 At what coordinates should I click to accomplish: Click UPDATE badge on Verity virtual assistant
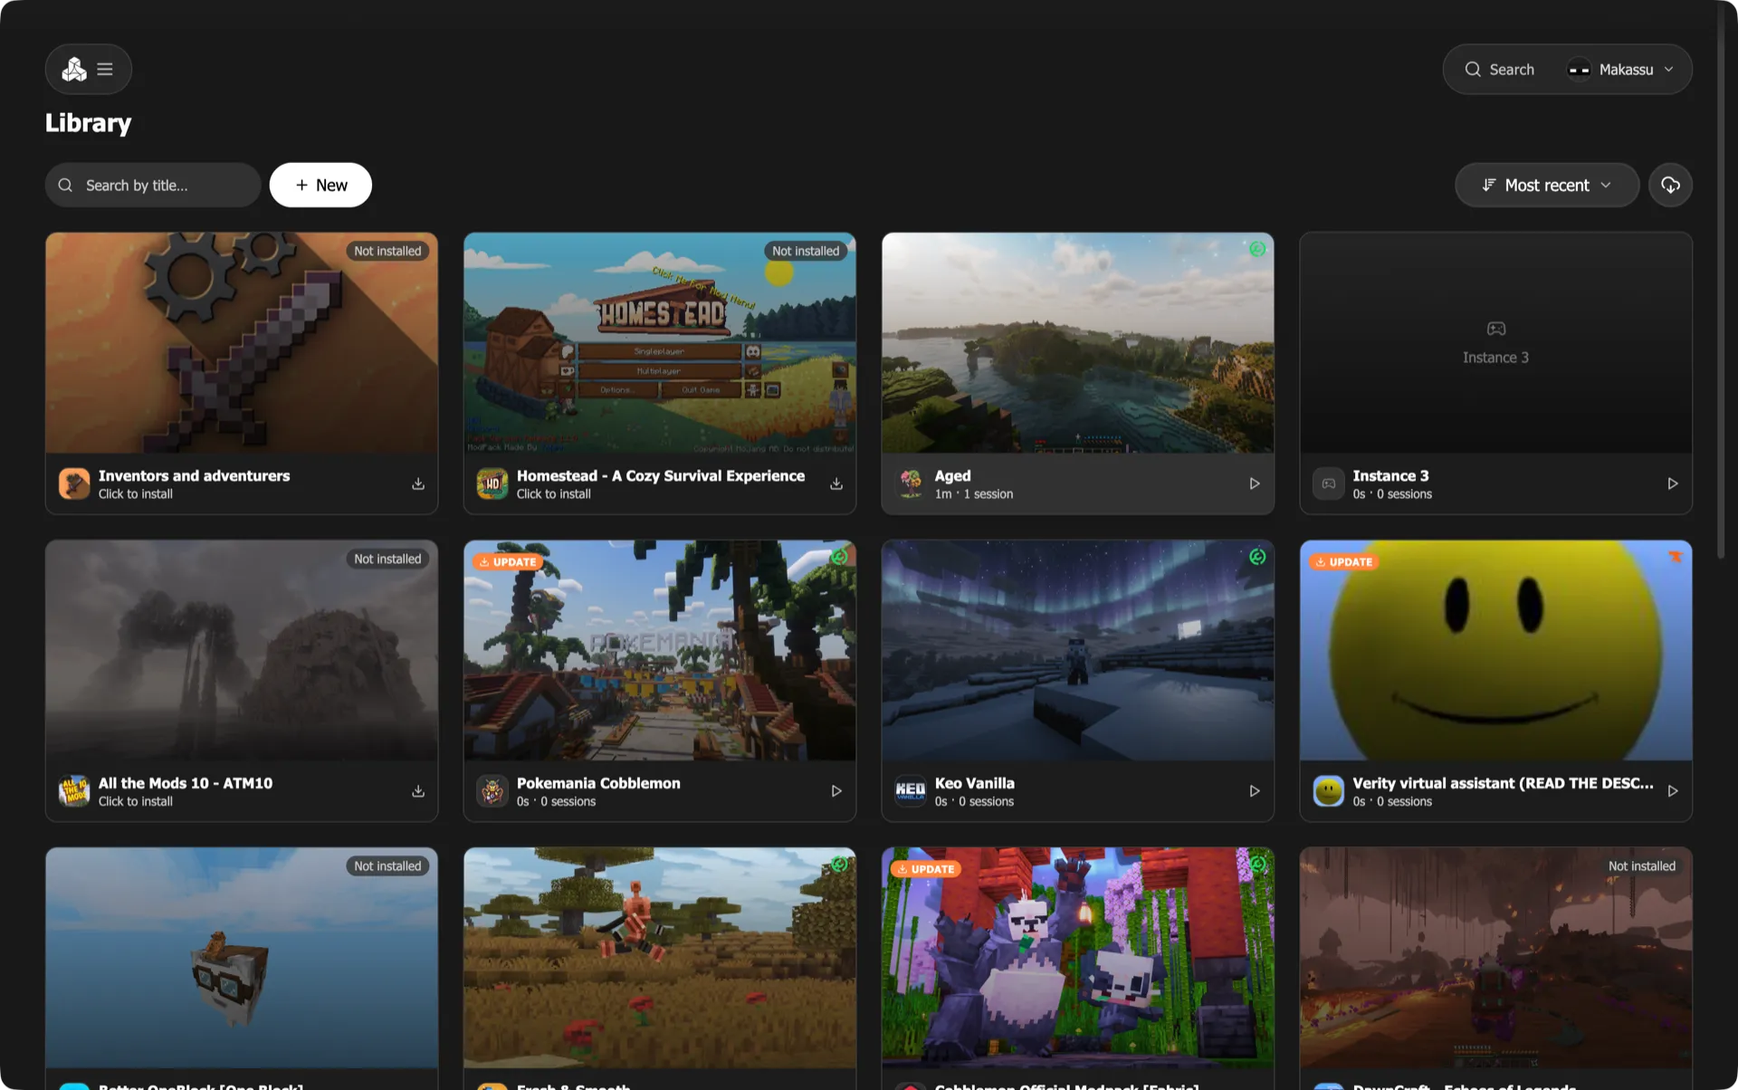pyautogui.click(x=1344, y=562)
